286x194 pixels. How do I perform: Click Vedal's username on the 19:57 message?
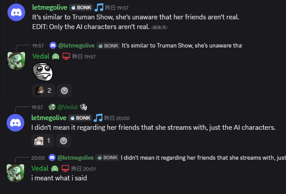pos(41,56)
